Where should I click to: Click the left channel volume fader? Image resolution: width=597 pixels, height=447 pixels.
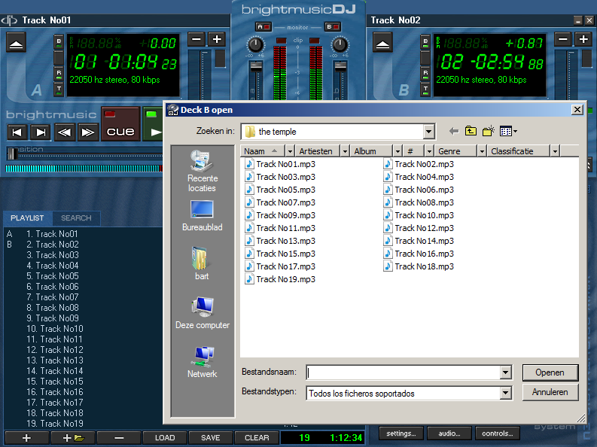coord(256,66)
